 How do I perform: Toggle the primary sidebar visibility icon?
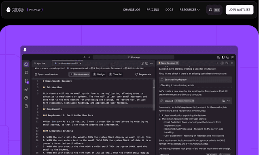223,57
